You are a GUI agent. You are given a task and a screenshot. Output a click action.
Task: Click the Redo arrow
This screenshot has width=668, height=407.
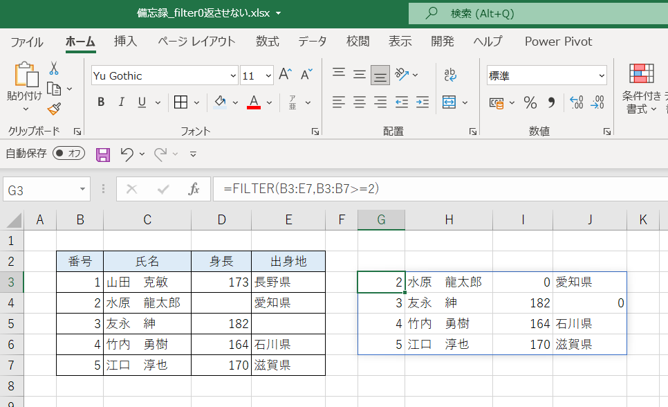(x=160, y=154)
